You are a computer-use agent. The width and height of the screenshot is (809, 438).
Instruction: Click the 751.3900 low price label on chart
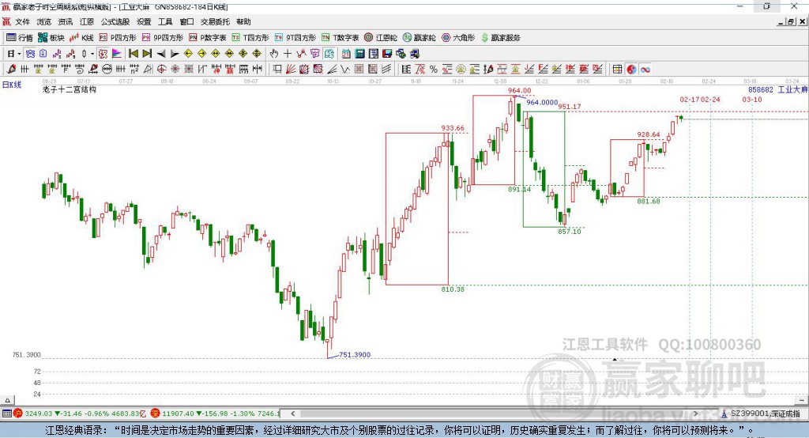coord(355,355)
